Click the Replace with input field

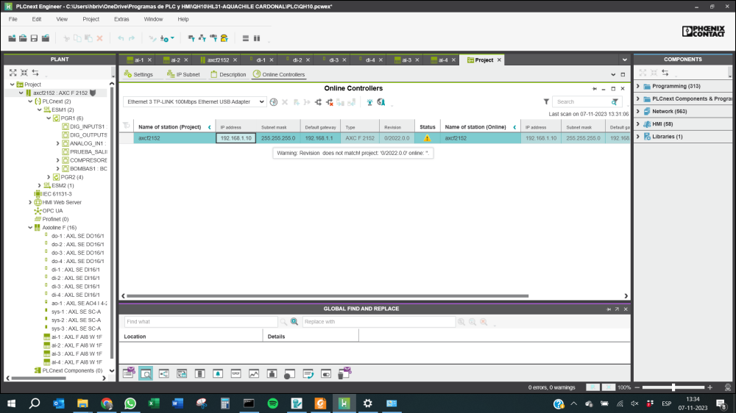tap(378, 322)
